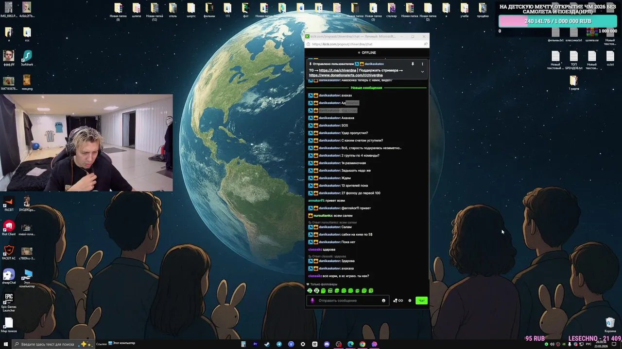The width and height of the screenshot is (622, 349).
Task: Open классика.txt desktop file
Action: click(574, 35)
